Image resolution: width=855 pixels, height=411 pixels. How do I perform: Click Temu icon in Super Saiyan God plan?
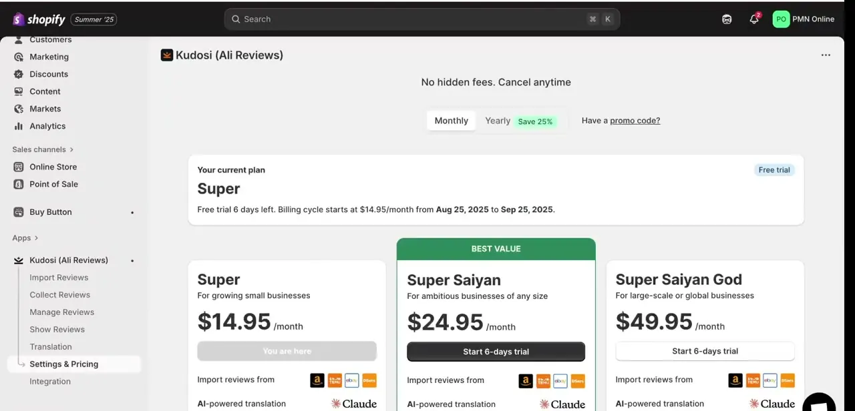[753, 380]
